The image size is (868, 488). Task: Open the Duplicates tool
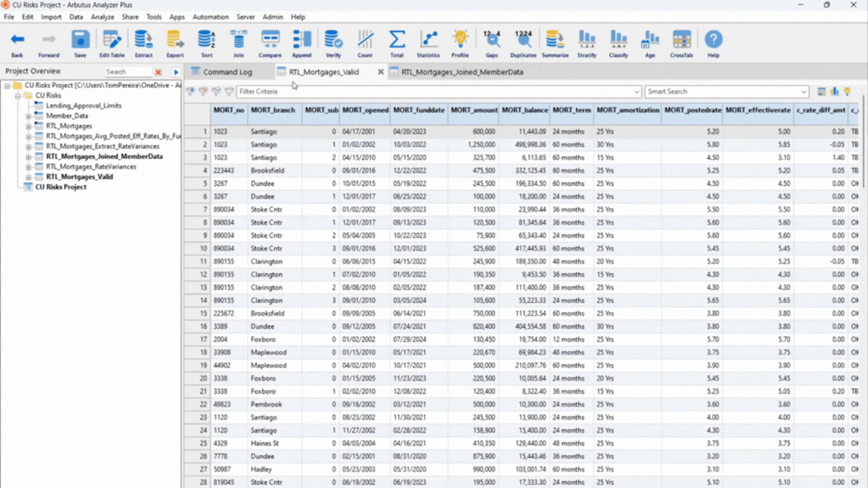(x=523, y=39)
